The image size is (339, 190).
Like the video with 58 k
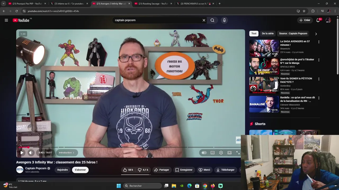[x=128, y=170]
